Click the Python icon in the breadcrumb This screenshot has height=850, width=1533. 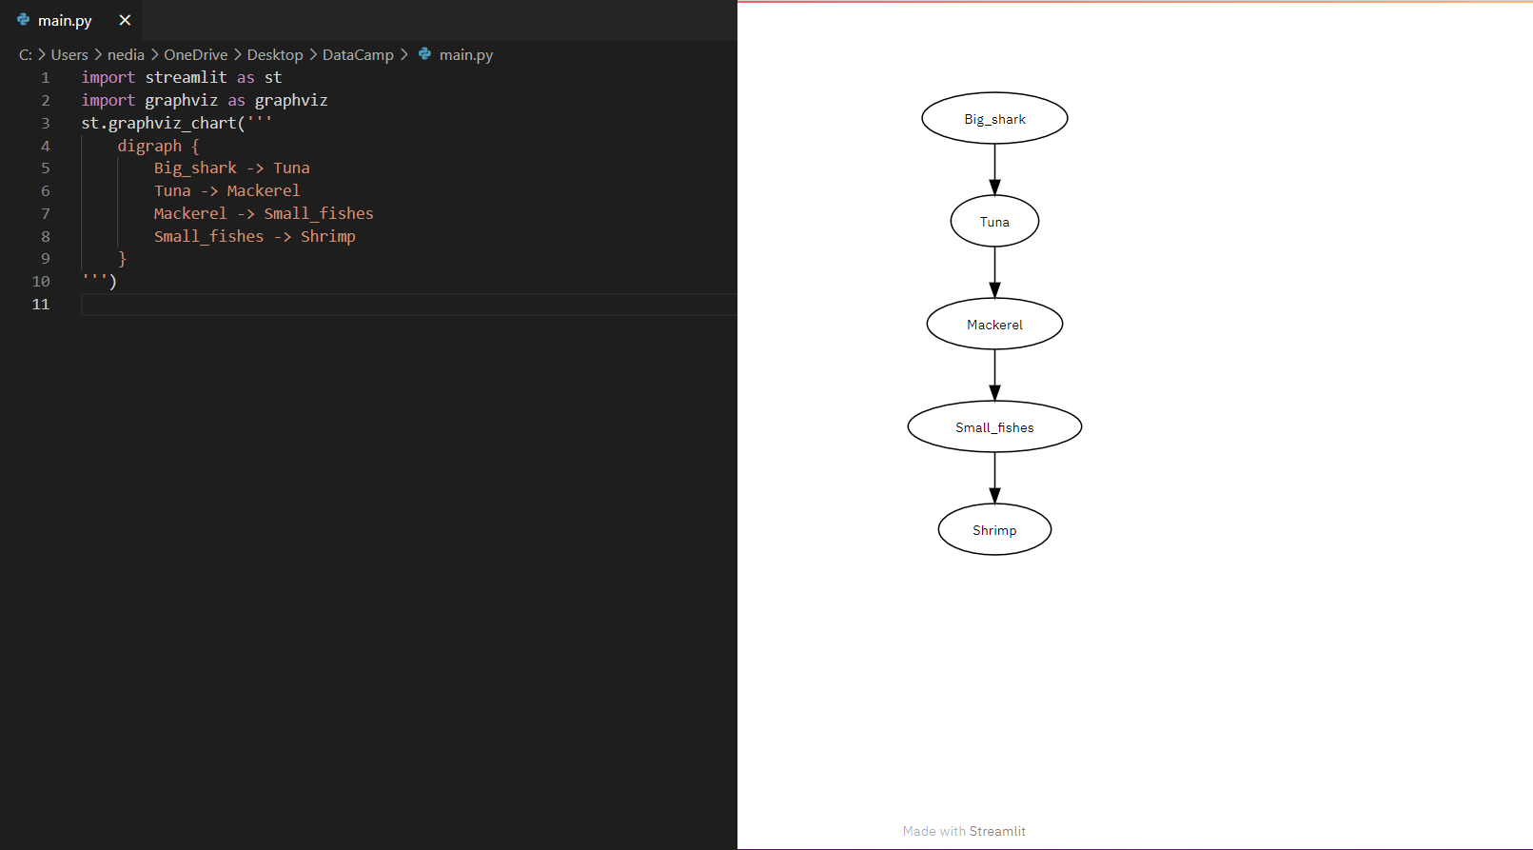[x=424, y=54]
